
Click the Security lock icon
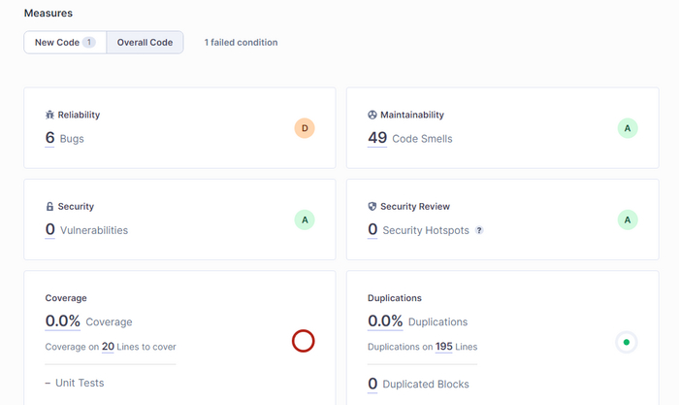(50, 207)
